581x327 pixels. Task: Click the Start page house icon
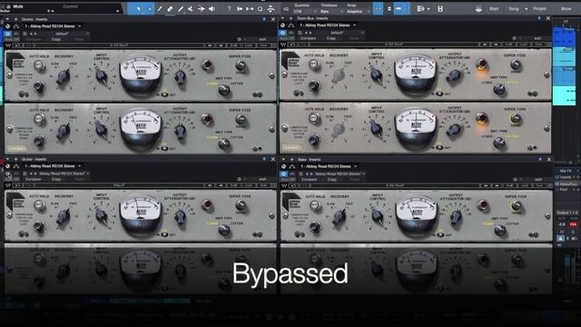click(478, 9)
